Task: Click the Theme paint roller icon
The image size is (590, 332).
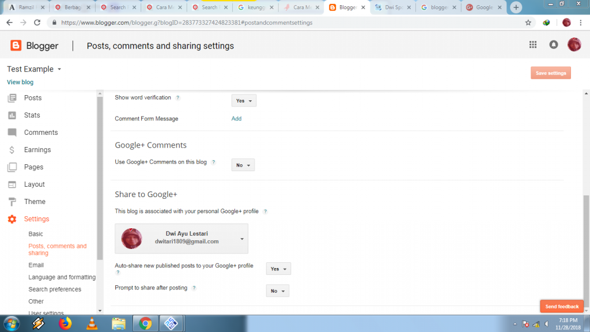Action: pos(12,202)
